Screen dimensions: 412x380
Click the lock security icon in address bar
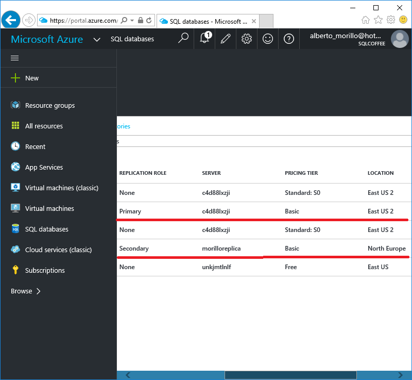tap(141, 20)
